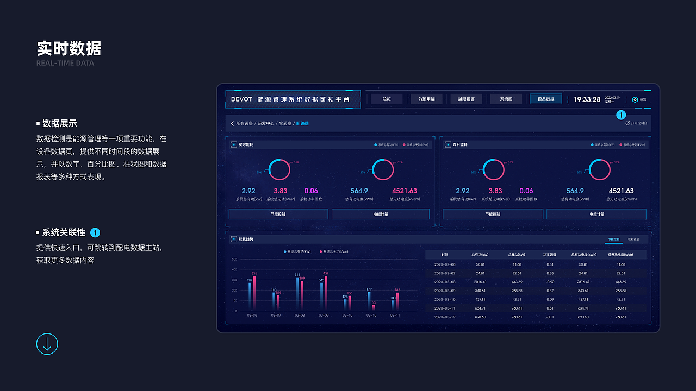Click the 能耗趋势 panel header icon
The height and width of the screenshot is (391, 696).
point(234,239)
